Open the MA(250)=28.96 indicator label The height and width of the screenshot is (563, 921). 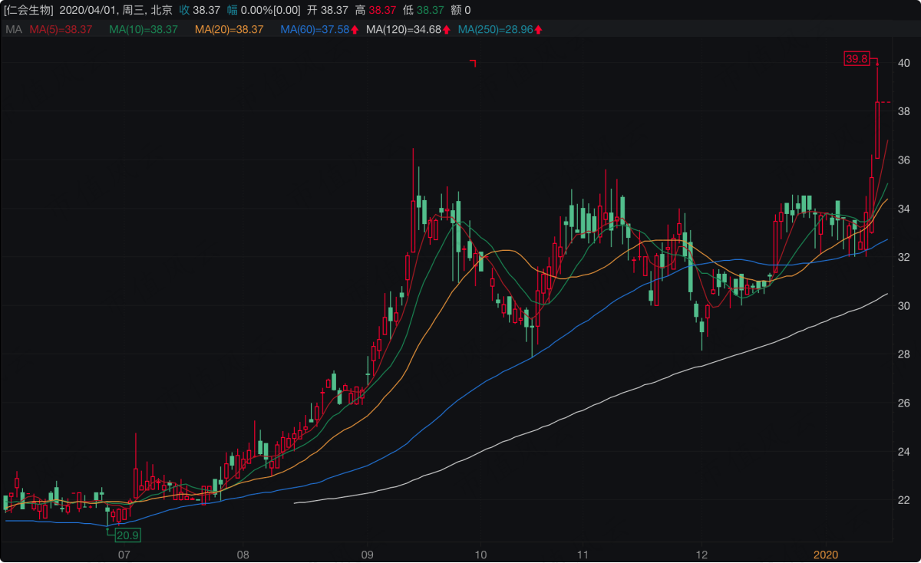495,29
